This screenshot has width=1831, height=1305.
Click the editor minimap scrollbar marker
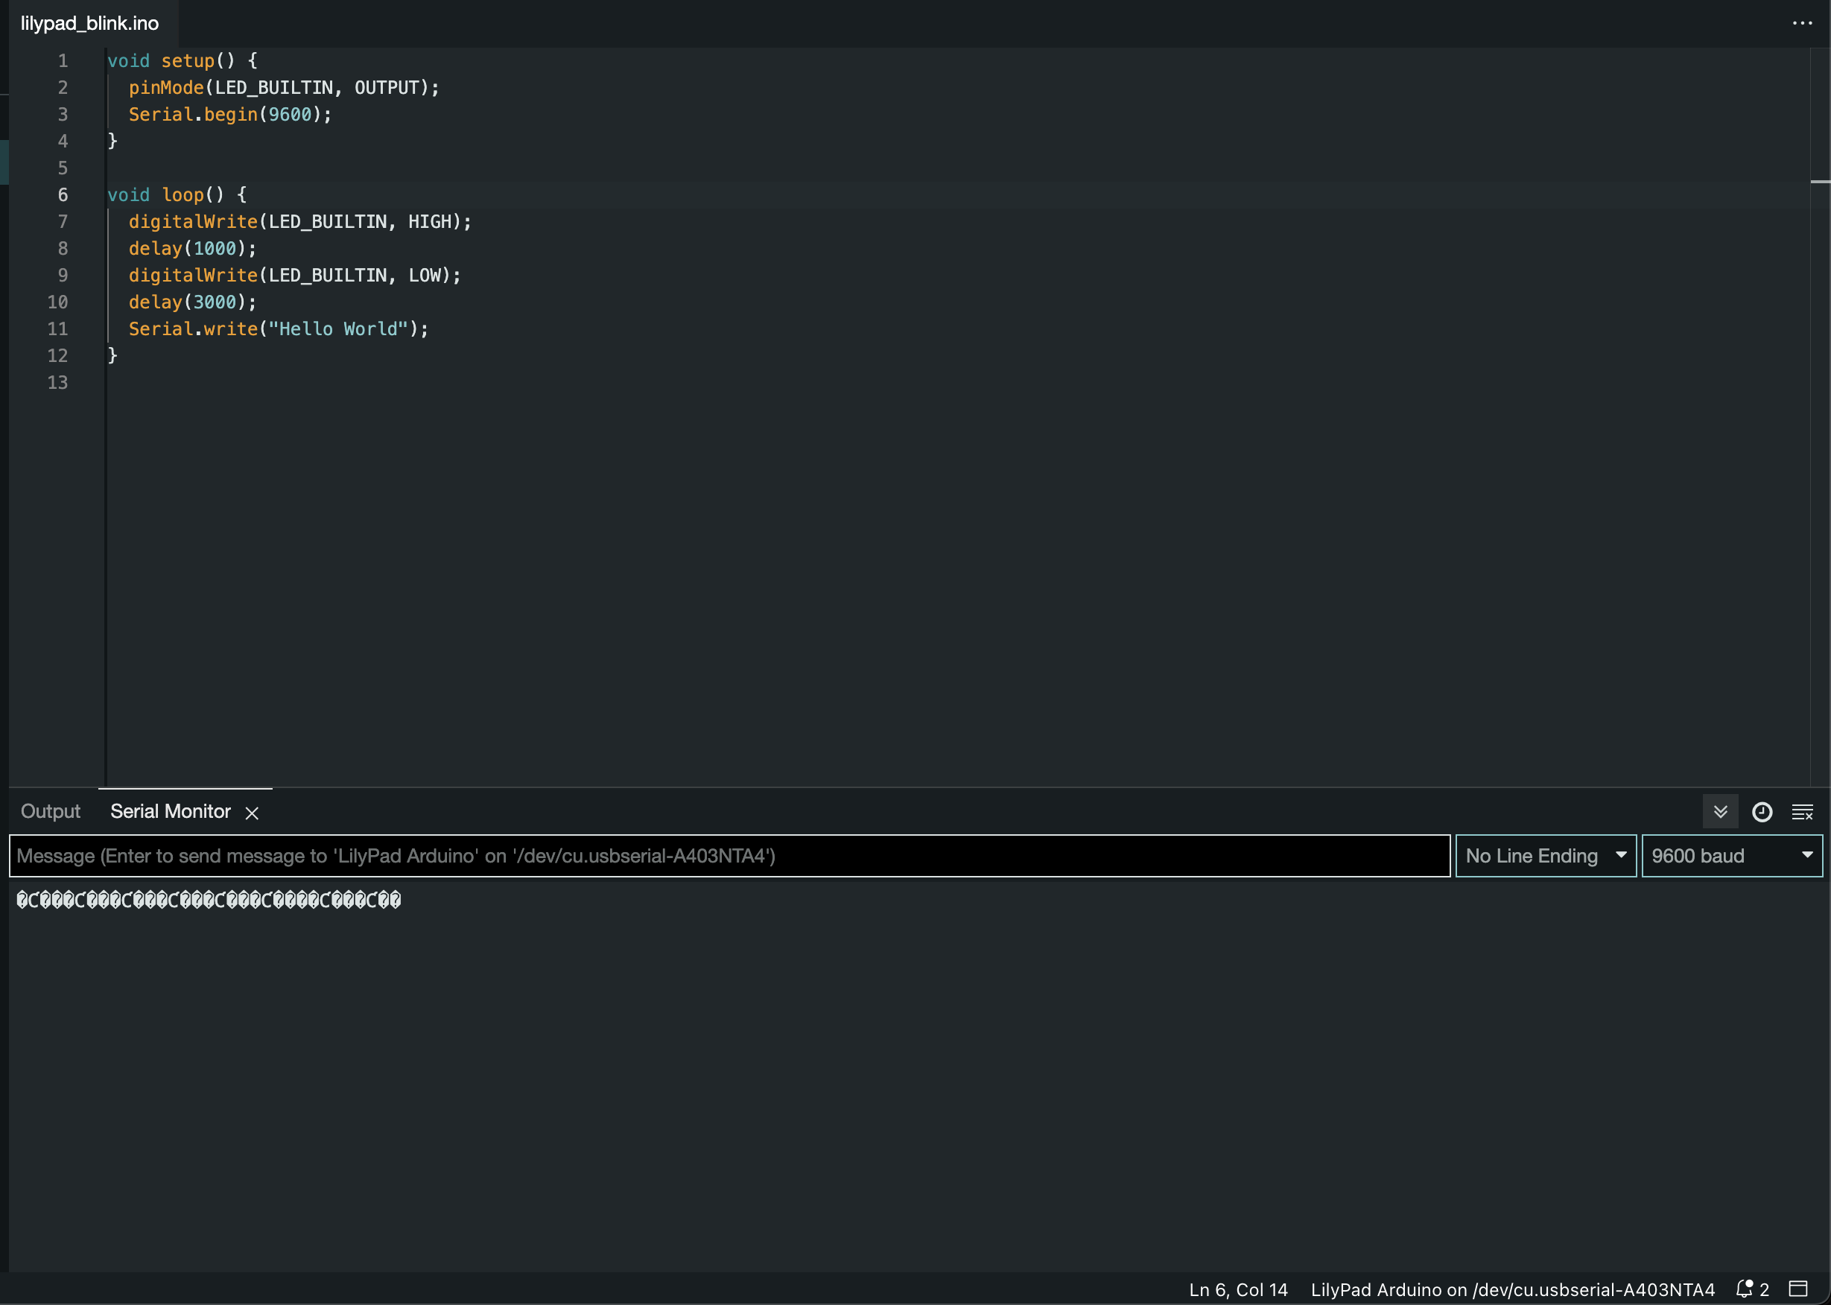point(1820,182)
